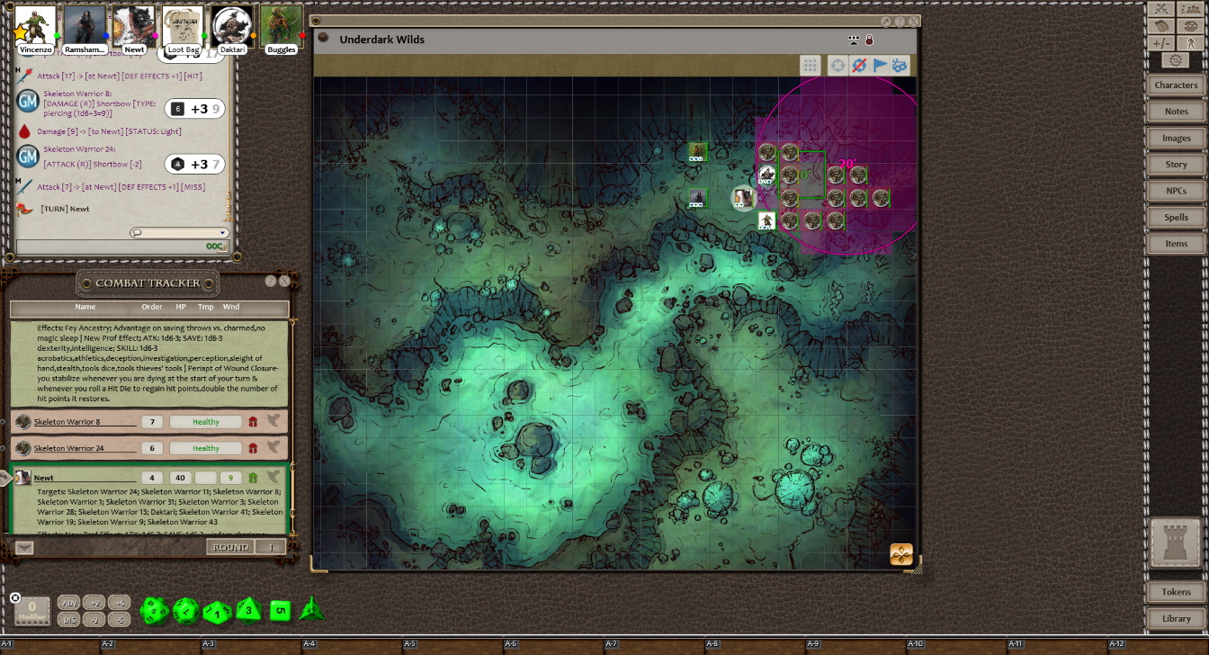This screenshot has width=1209, height=655.
Task: Open Vincenzo's character portrait
Action: coord(35,25)
